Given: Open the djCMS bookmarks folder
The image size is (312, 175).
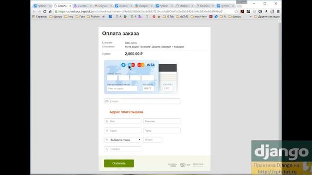Looking at the screenshot, I should (x=182, y=17).
